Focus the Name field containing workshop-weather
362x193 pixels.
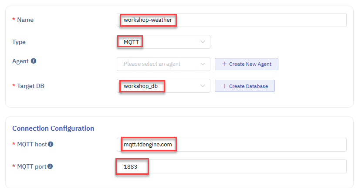tap(232, 20)
